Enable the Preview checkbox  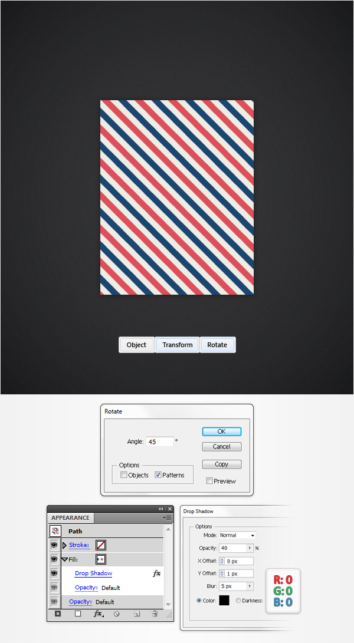coord(209,481)
